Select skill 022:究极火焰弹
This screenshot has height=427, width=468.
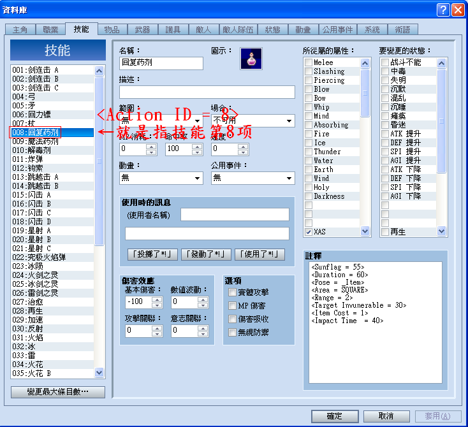[52, 257]
